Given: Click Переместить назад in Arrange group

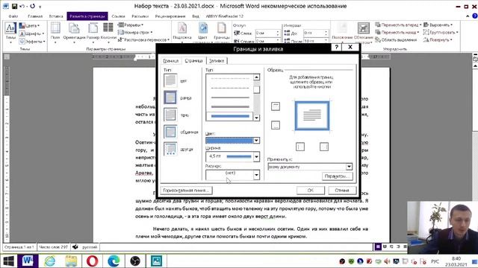Looking at the screenshot, I should (x=397, y=32).
